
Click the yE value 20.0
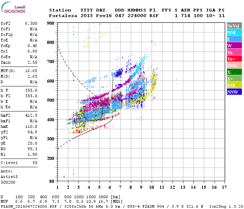(x=32, y=144)
